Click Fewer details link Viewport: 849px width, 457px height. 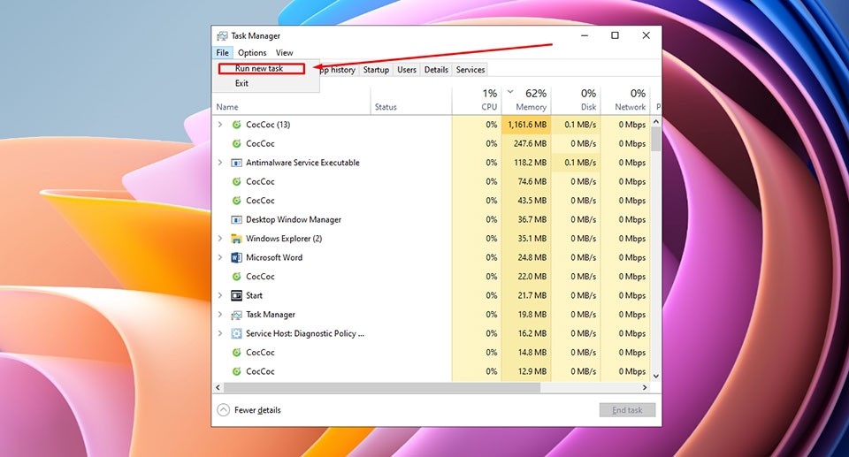[257, 410]
